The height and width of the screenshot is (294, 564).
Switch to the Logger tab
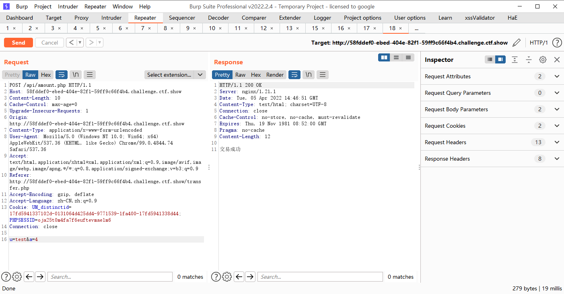pyautogui.click(x=322, y=18)
